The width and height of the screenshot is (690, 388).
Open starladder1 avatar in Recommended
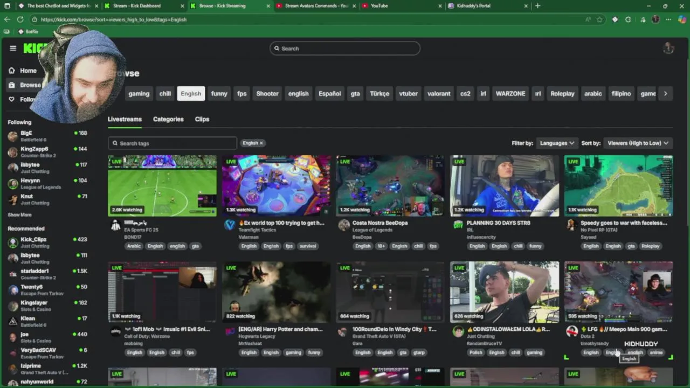point(13,274)
